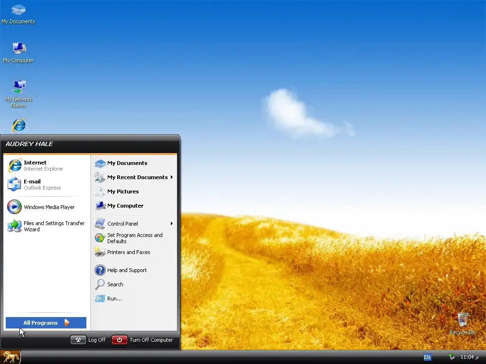
Task: Select the My Computer desktop icon
Action: coord(19,53)
